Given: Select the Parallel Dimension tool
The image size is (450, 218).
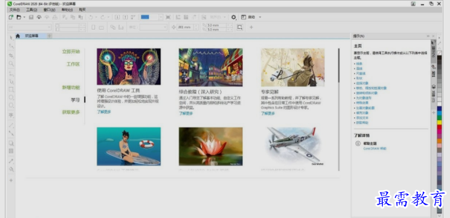Looking at the screenshot, I should click(11, 125).
